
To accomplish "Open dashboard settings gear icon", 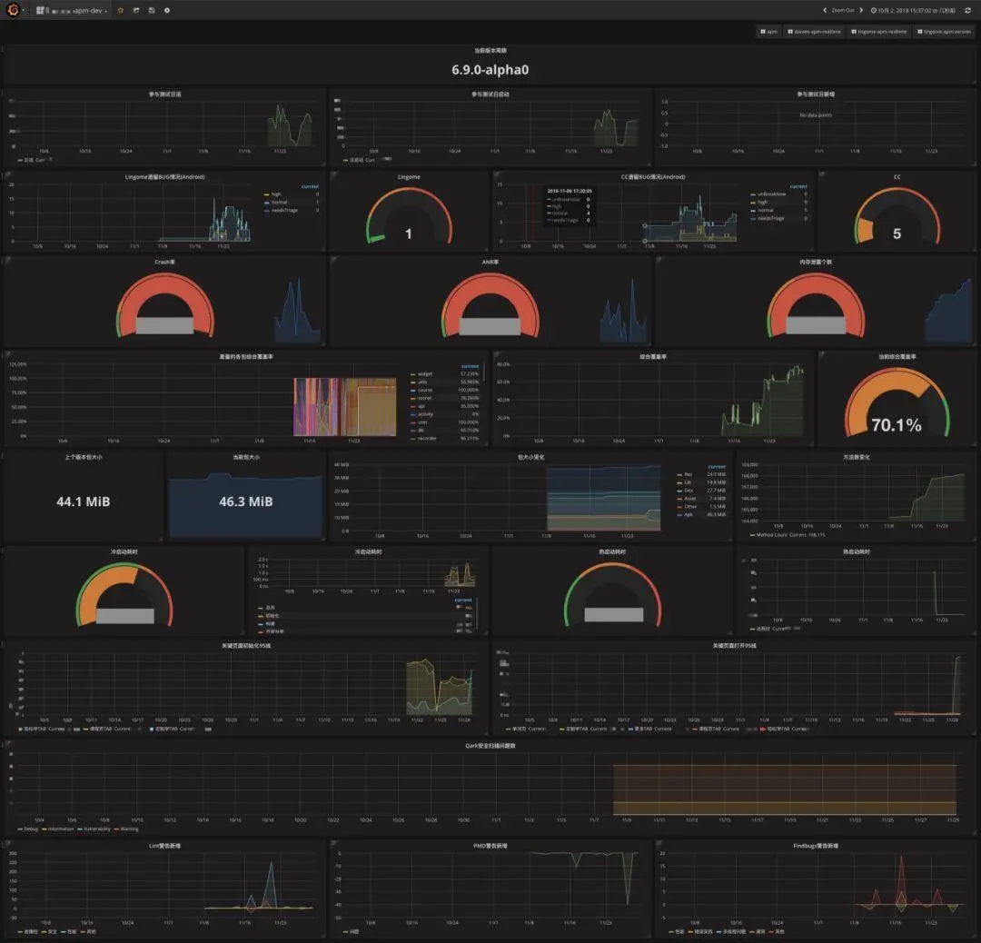I will (167, 11).
